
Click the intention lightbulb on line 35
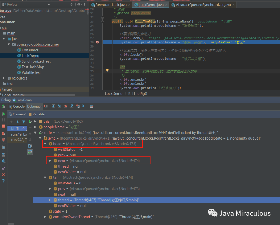coord(107,70)
